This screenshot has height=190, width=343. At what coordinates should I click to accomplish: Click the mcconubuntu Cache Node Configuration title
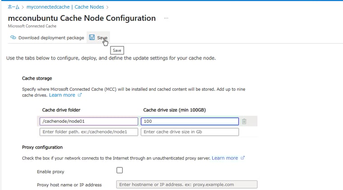pos(82,18)
